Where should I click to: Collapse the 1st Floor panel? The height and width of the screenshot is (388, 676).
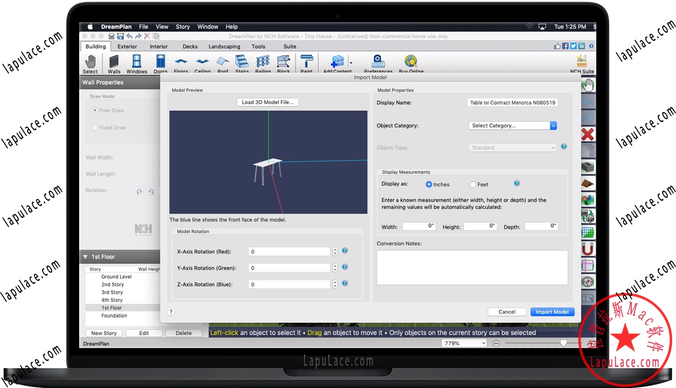pos(85,257)
